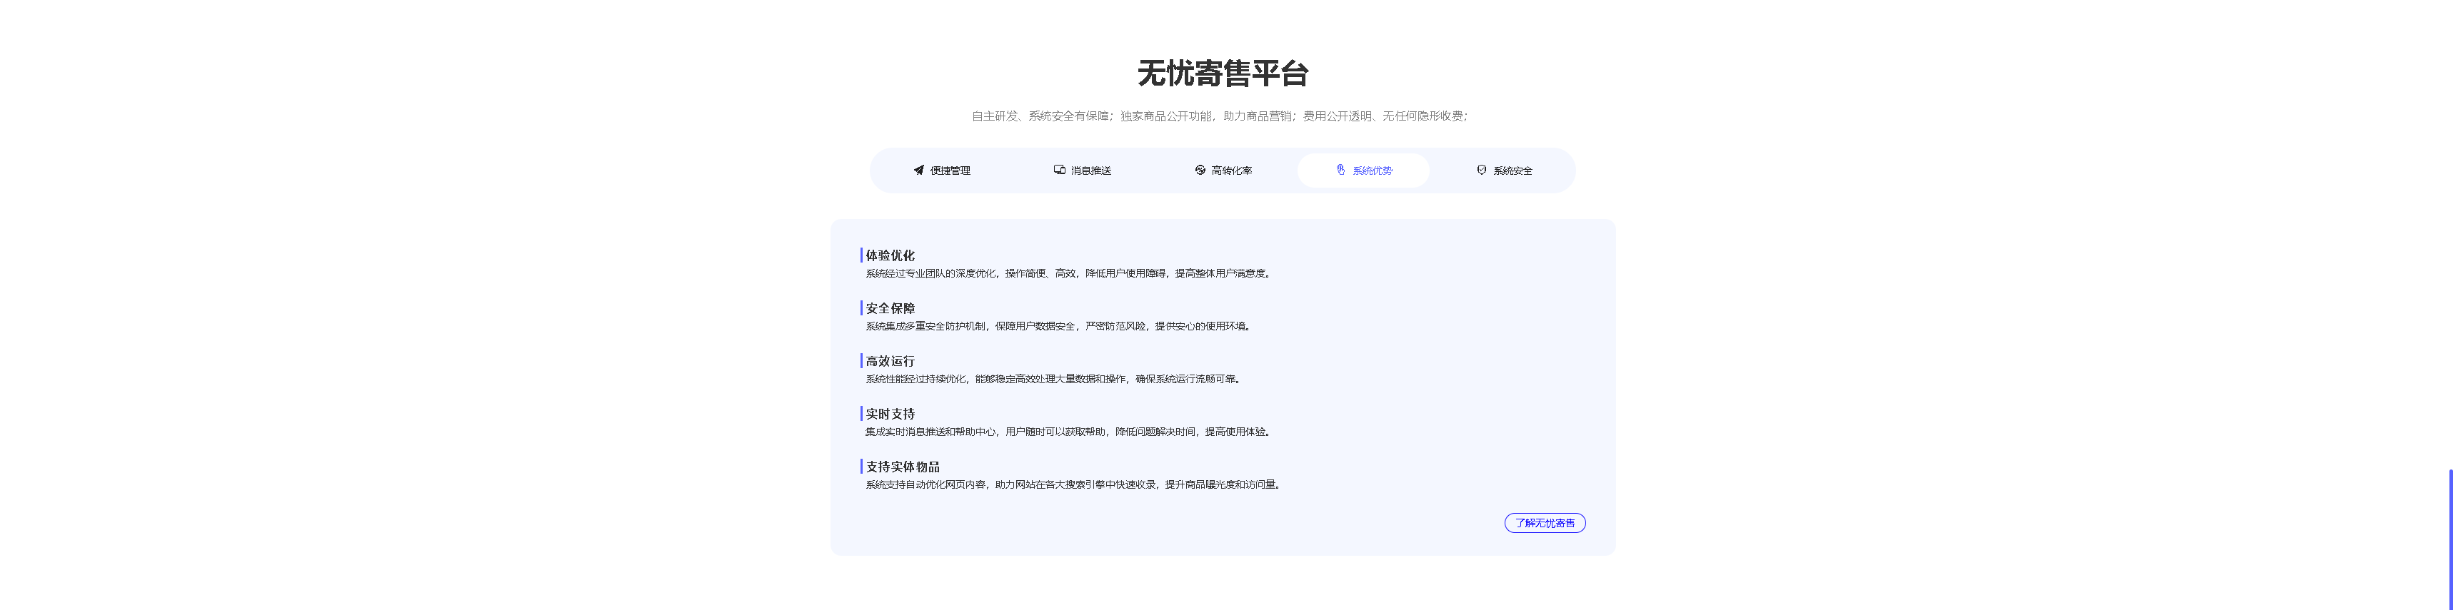Image resolution: width=2453 pixels, height=610 pixels.
Task: Switch to the 便捷管理 tab label
Action: [949, 171]
